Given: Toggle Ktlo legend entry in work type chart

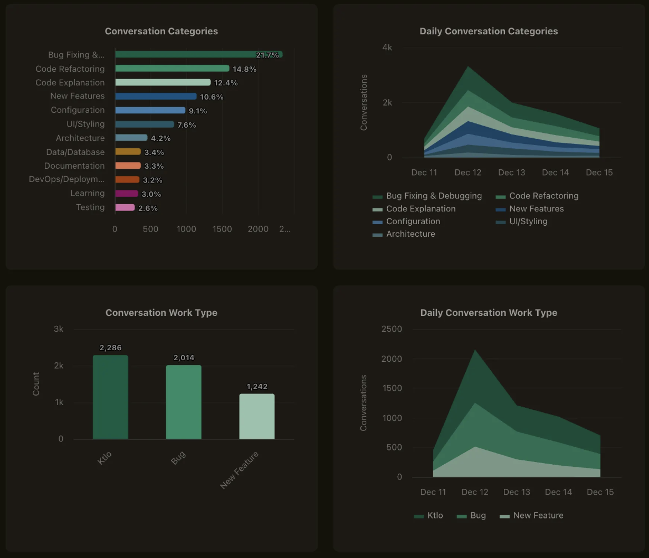Looking at the screenshot, I should click(x=428, y=516).
